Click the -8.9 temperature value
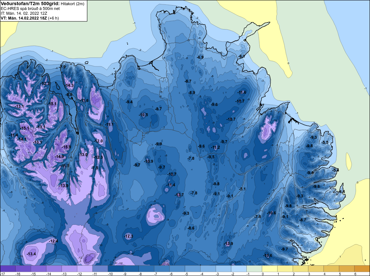The height and width of the screenshot is (276, 370). coord(192,93)
